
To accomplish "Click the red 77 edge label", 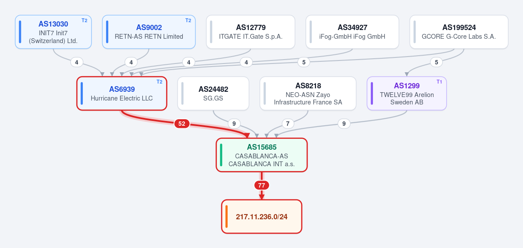I will [x=262, y=185].
